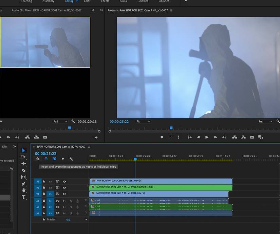
Task: Activate the Track Select Forward tool
Action: 24,157
